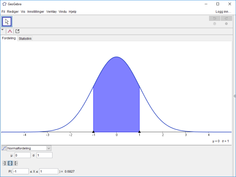The width and height of the screenshot is (236, 177).
Task: Open the Innstillinger menu
Action: coord(36,12)
